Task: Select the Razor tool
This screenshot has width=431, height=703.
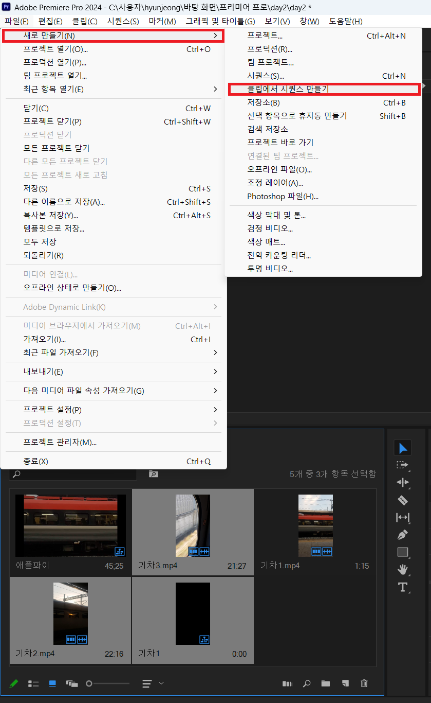Action: click(x=403, y=500)
